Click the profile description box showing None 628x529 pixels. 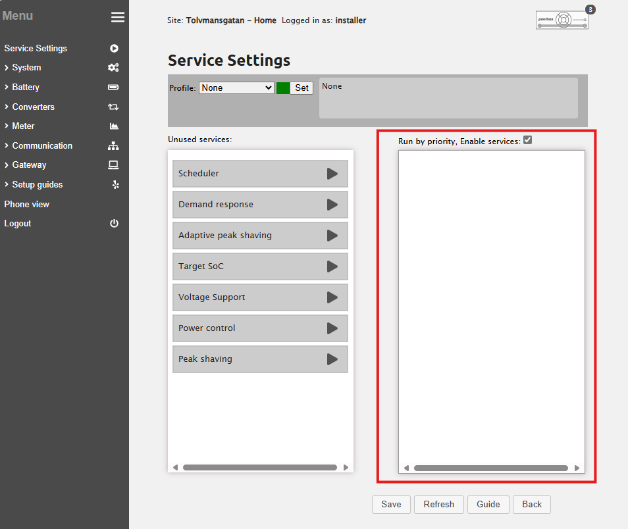tap(448, 98)
